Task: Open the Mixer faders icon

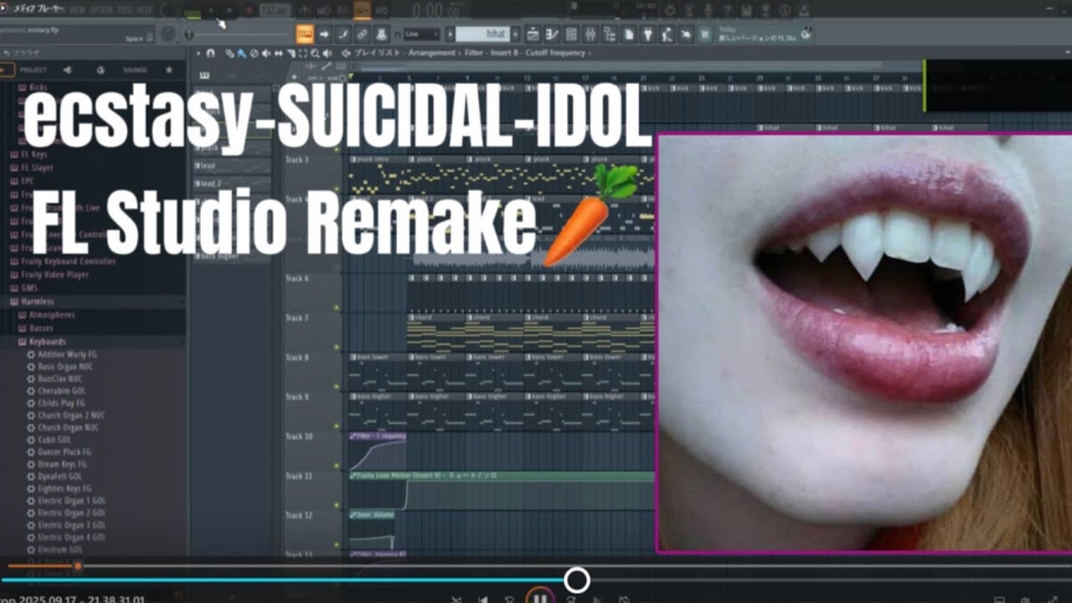Action: tap(590, 34)
